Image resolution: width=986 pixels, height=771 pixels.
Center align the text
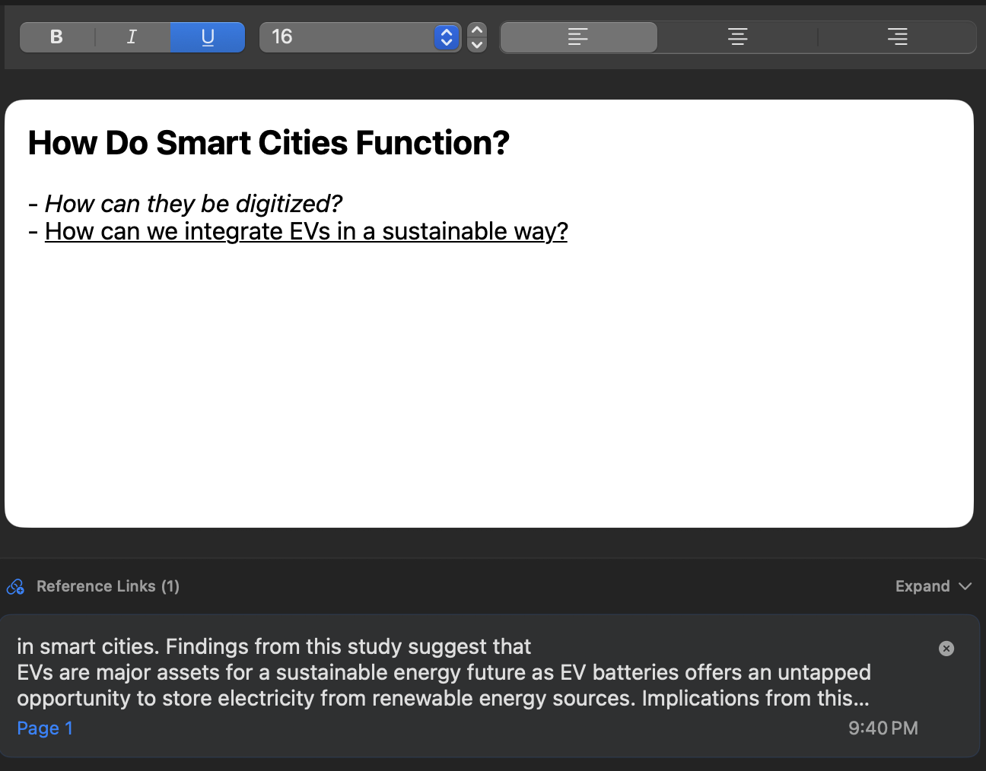737,36
